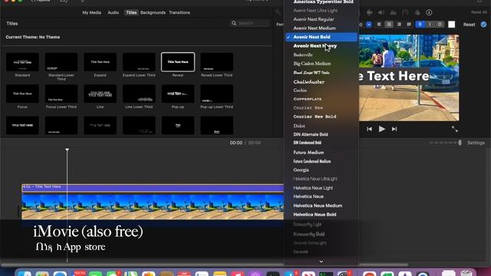The width and height of the screenshot is (491, 276).
Task: Justify the title text
Action: [x=409, y=25]
